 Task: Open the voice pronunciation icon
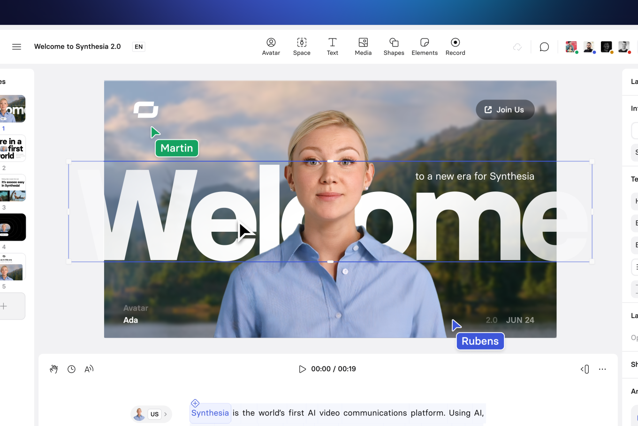click(89, 369)
